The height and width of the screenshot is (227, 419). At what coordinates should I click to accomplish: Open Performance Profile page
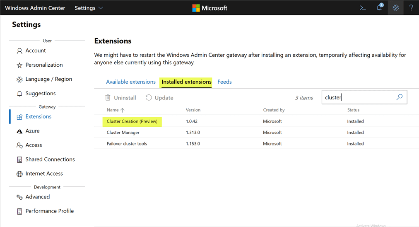[x=49, y=211]
